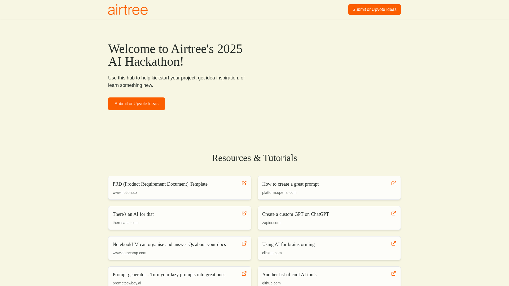Image resolution: width=509 pixels, height=286 pixels.
Task: Click the 'Use this hub to help kickstart' paragraph
Action: pyautogui.click(x=177, y=82)
